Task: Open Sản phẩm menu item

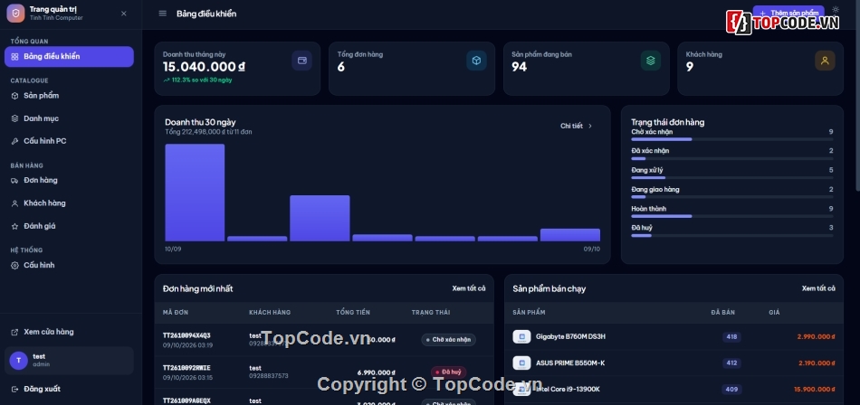Action: point(69,95)
